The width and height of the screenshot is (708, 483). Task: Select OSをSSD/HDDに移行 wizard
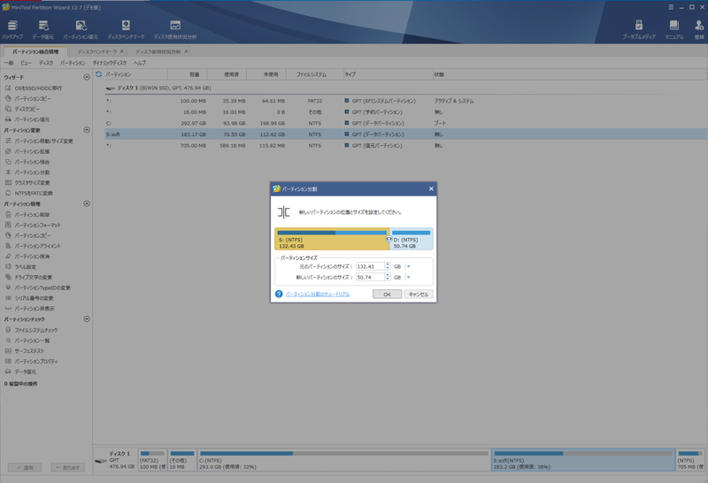(38, 88)
